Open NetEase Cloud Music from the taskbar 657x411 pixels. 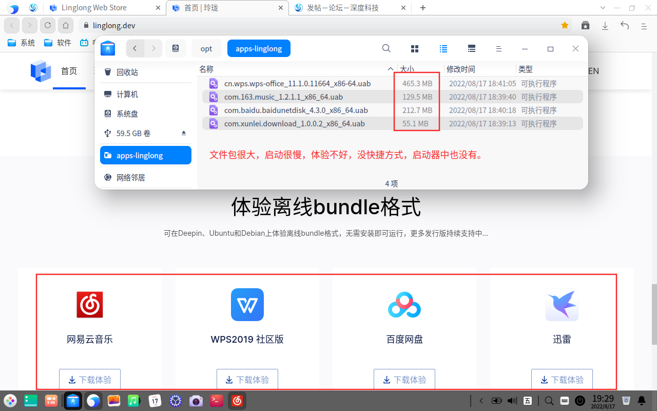(x=237, y=401)
